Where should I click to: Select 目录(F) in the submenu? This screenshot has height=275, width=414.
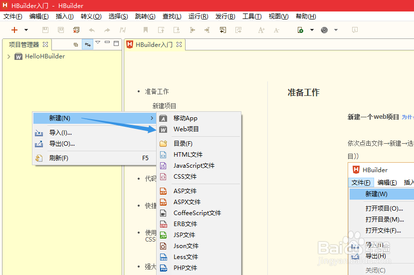coord(199,143)
